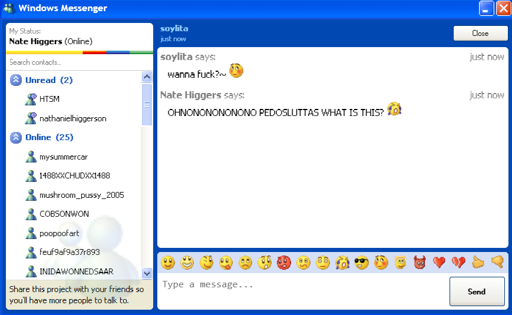Open chat with mysummercar

pyautogui.click(x=74, y=157)
